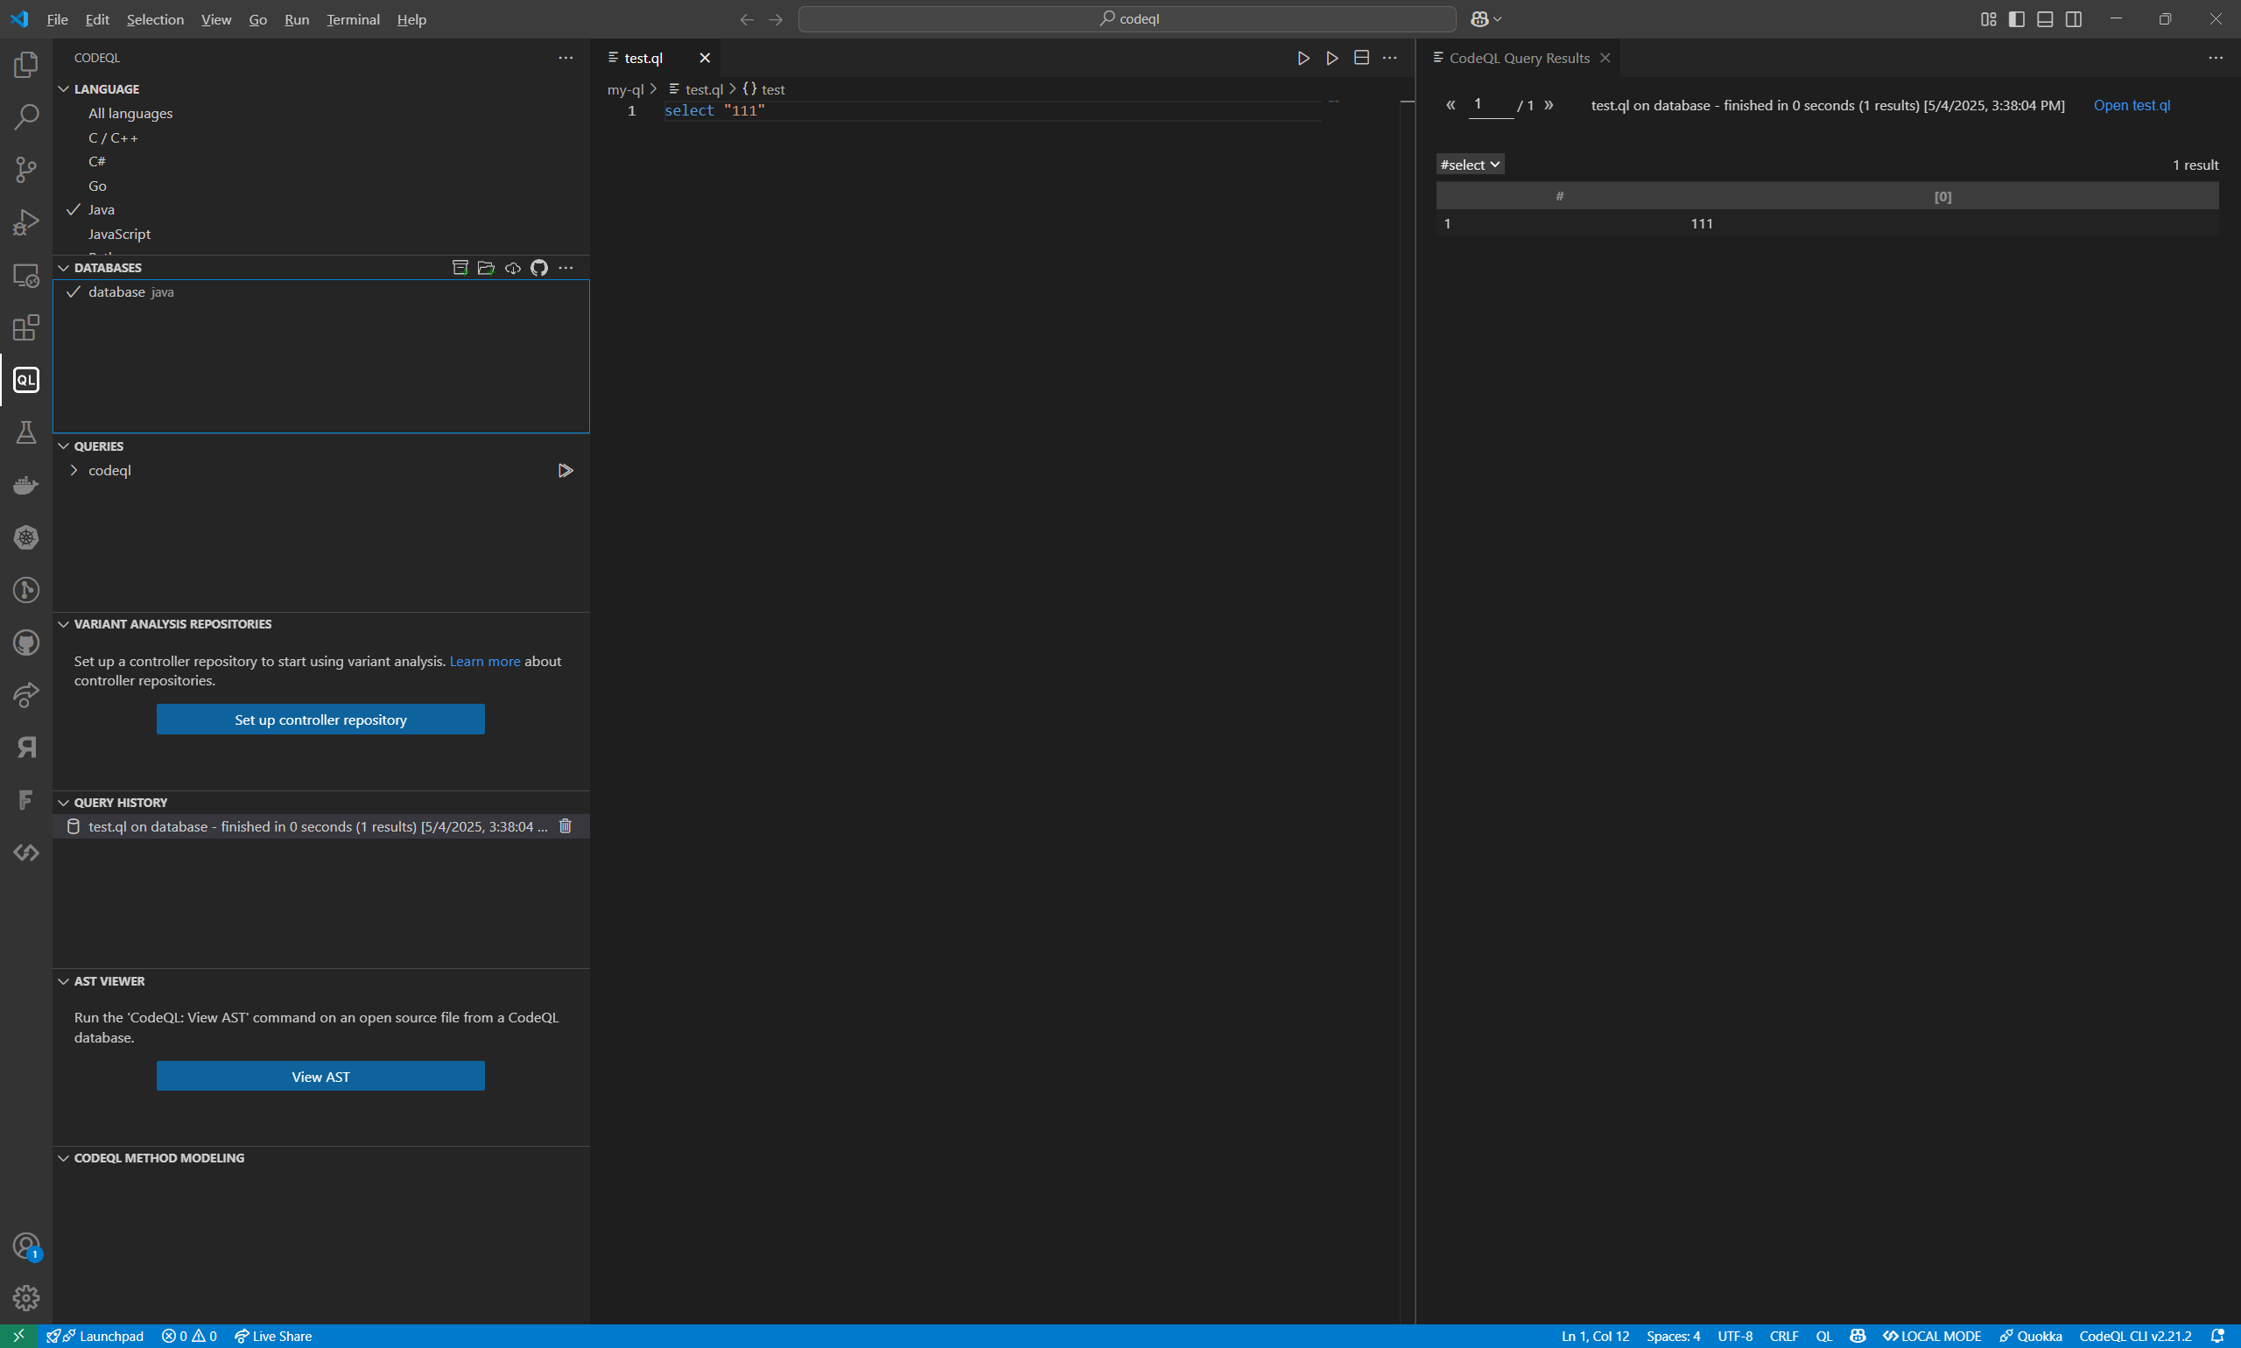Open Databases section more actions menu
Viewport: 2241px width, 1348px height.
click(566, 267)
